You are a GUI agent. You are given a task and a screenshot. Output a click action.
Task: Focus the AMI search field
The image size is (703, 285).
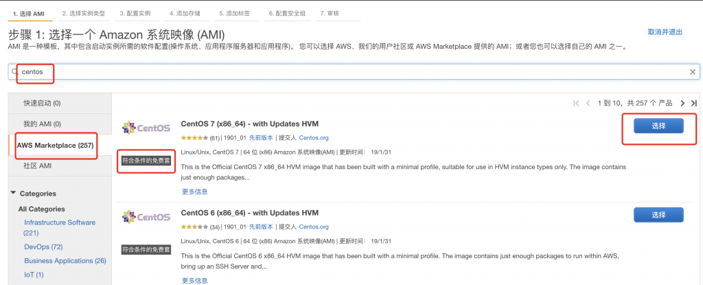point(354,72)
